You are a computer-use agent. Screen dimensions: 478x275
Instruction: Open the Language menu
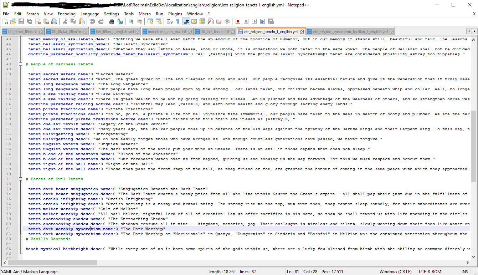click(90, 14)
